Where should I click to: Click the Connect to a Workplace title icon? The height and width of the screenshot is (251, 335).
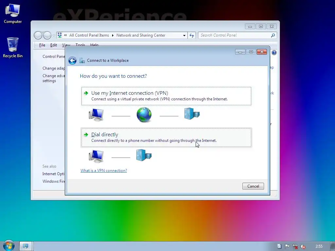(x=82, y=60)
